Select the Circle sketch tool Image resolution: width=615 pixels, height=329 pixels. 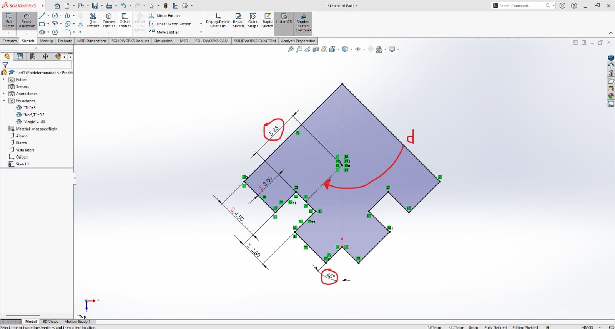pyautogui.click(x=55, y=16)
